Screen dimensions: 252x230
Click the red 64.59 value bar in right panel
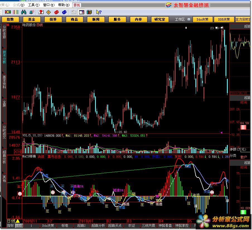pyautogui.click(x=243, y=127)
